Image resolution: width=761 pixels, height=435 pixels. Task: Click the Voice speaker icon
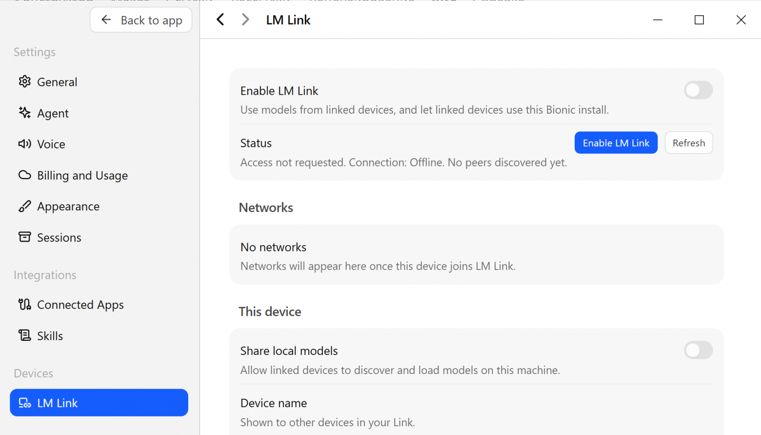point(24,144)
